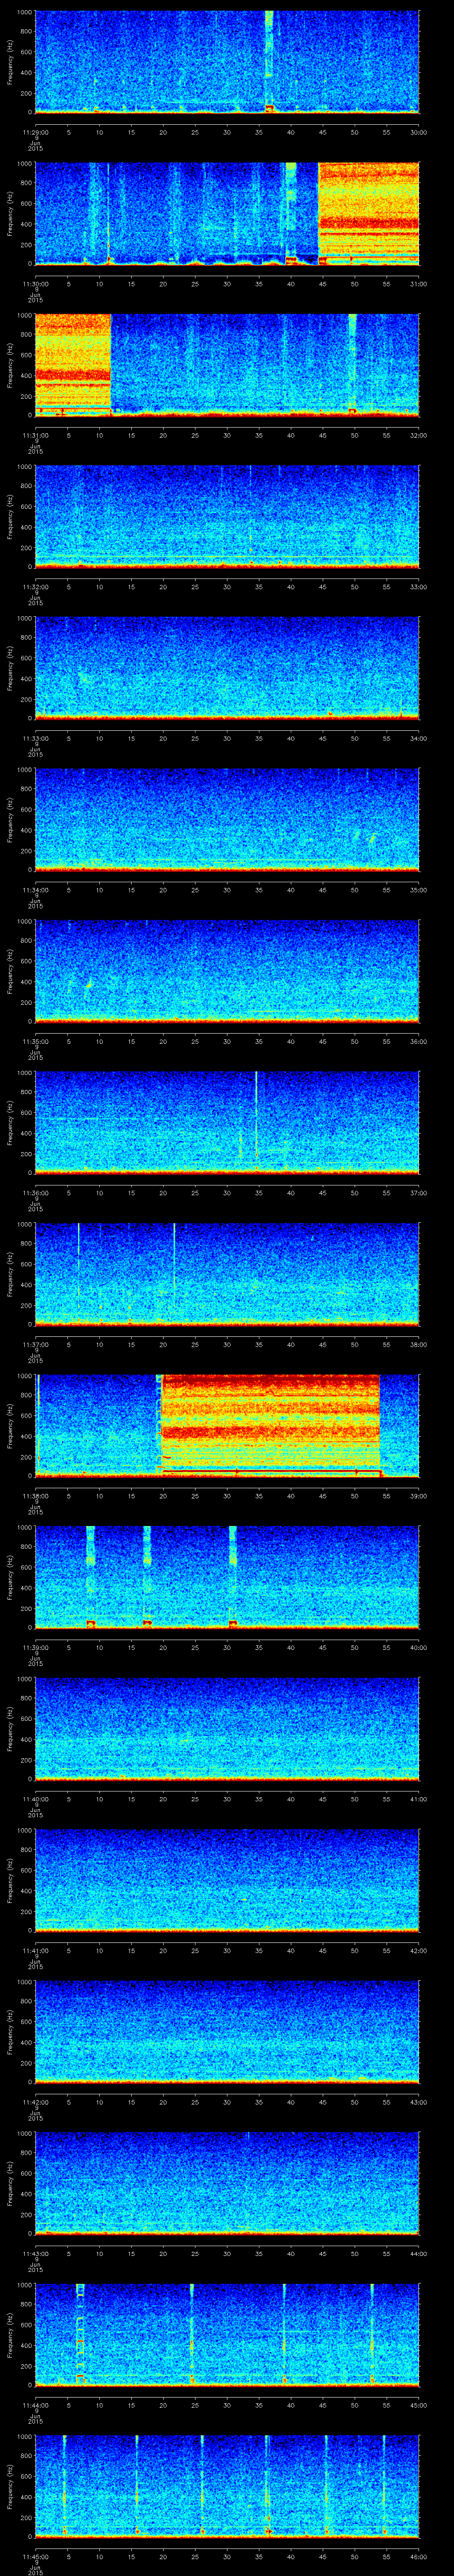The width and height of the screenshot is (454, 2576).
Task: Click the '39:00' end time label
Action: point(418,1496)
